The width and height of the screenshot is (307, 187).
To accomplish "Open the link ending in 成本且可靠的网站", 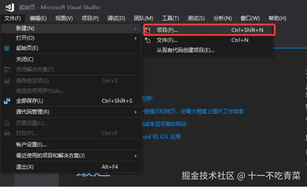I will (164, 124).
